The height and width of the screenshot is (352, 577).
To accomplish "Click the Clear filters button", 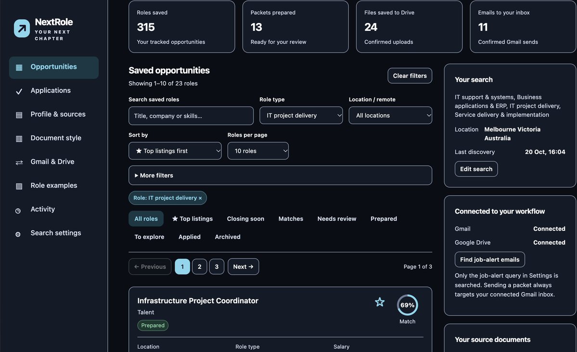I will [410, 76].
